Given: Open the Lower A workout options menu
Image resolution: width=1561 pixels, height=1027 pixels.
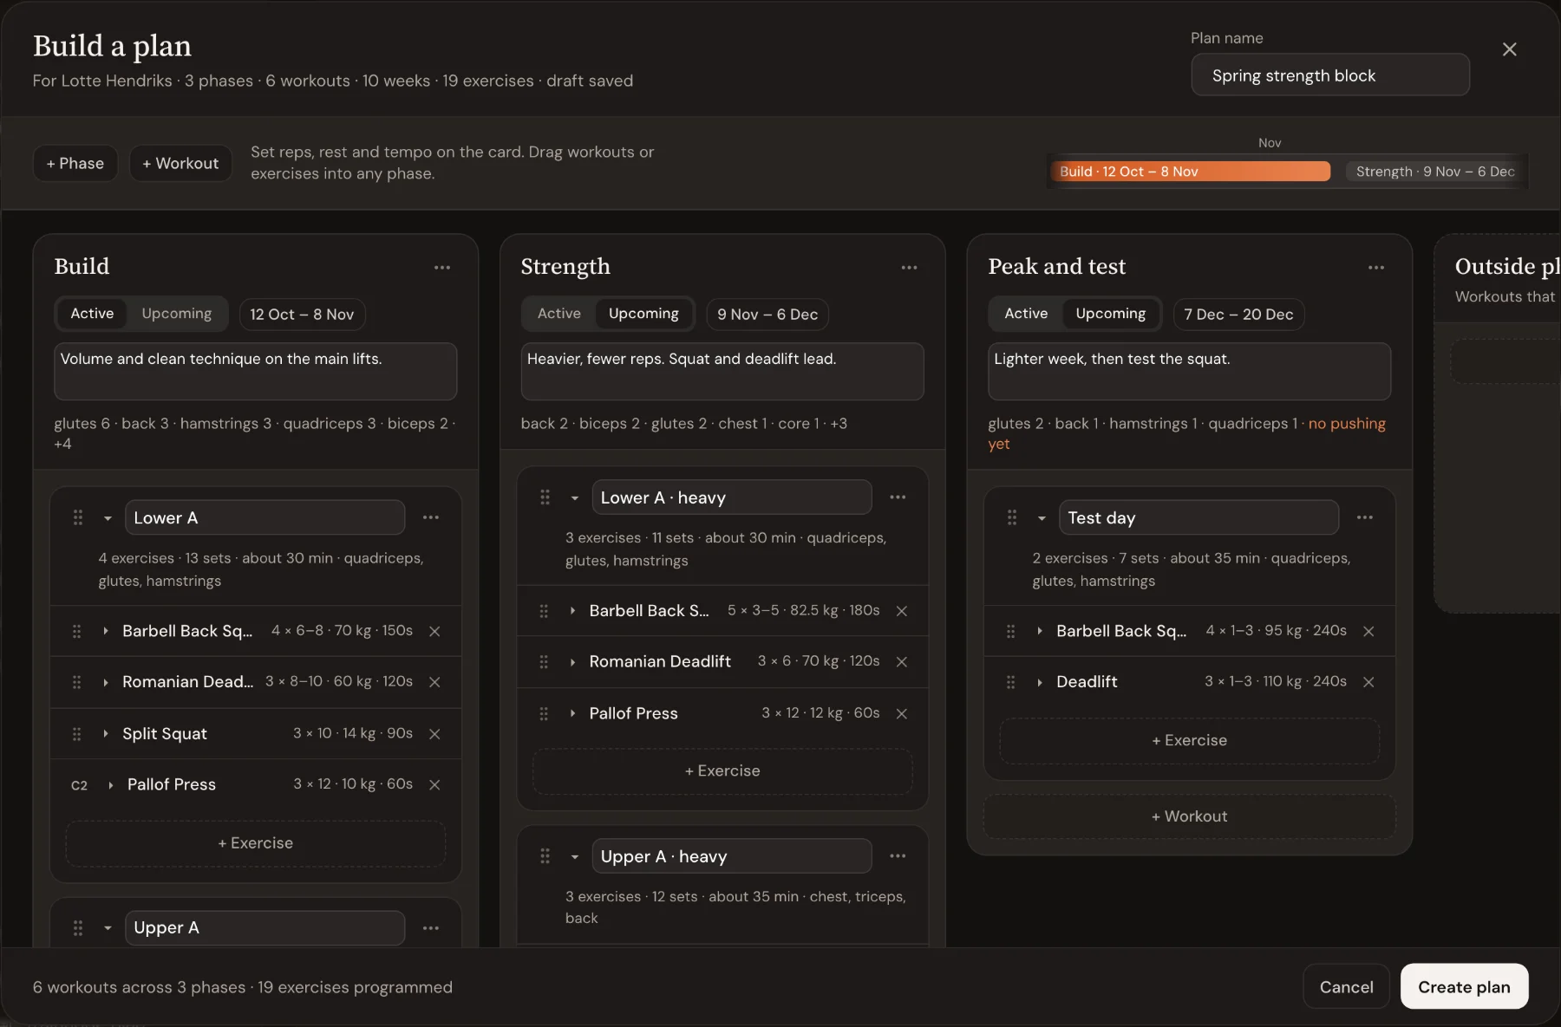Looking at the screenshot, I should pos(431,517).
